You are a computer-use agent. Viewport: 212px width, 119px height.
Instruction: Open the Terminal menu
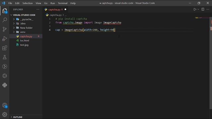point(63,3)
